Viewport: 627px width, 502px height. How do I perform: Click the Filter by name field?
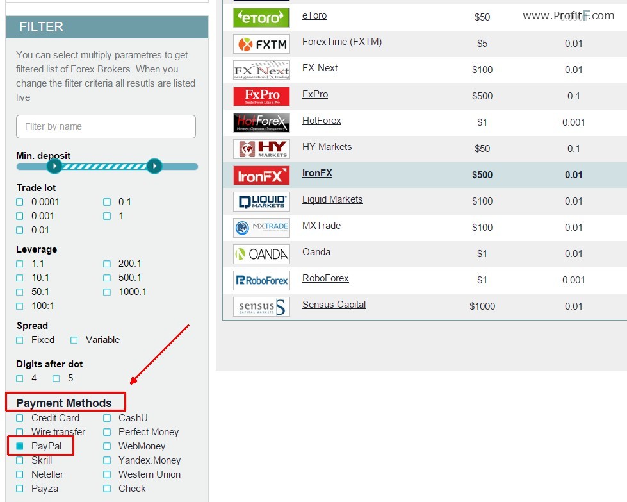pyautogui.click(x=106, y=126)
